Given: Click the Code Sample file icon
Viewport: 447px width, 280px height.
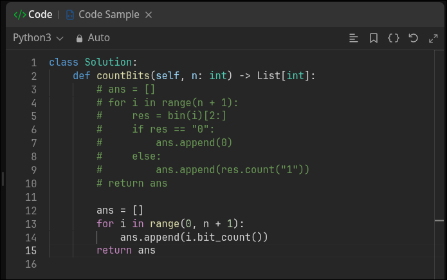Looking at the screenshot, I should (70, 15).
